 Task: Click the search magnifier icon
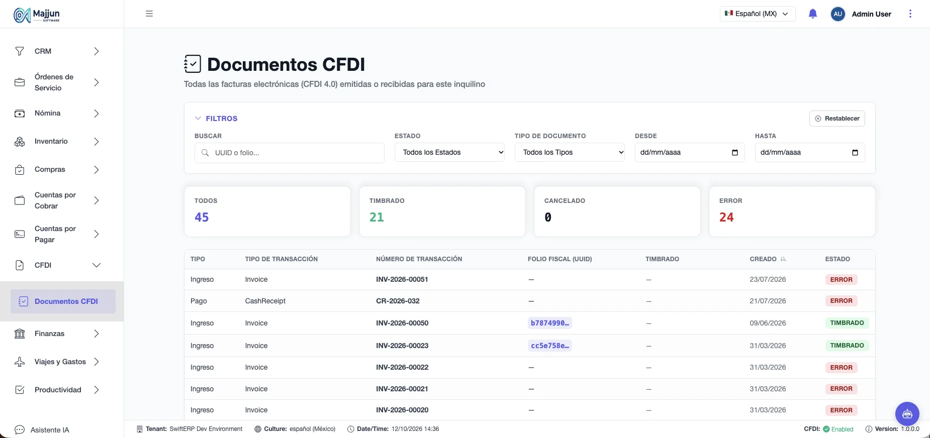[x=205, y=153]
